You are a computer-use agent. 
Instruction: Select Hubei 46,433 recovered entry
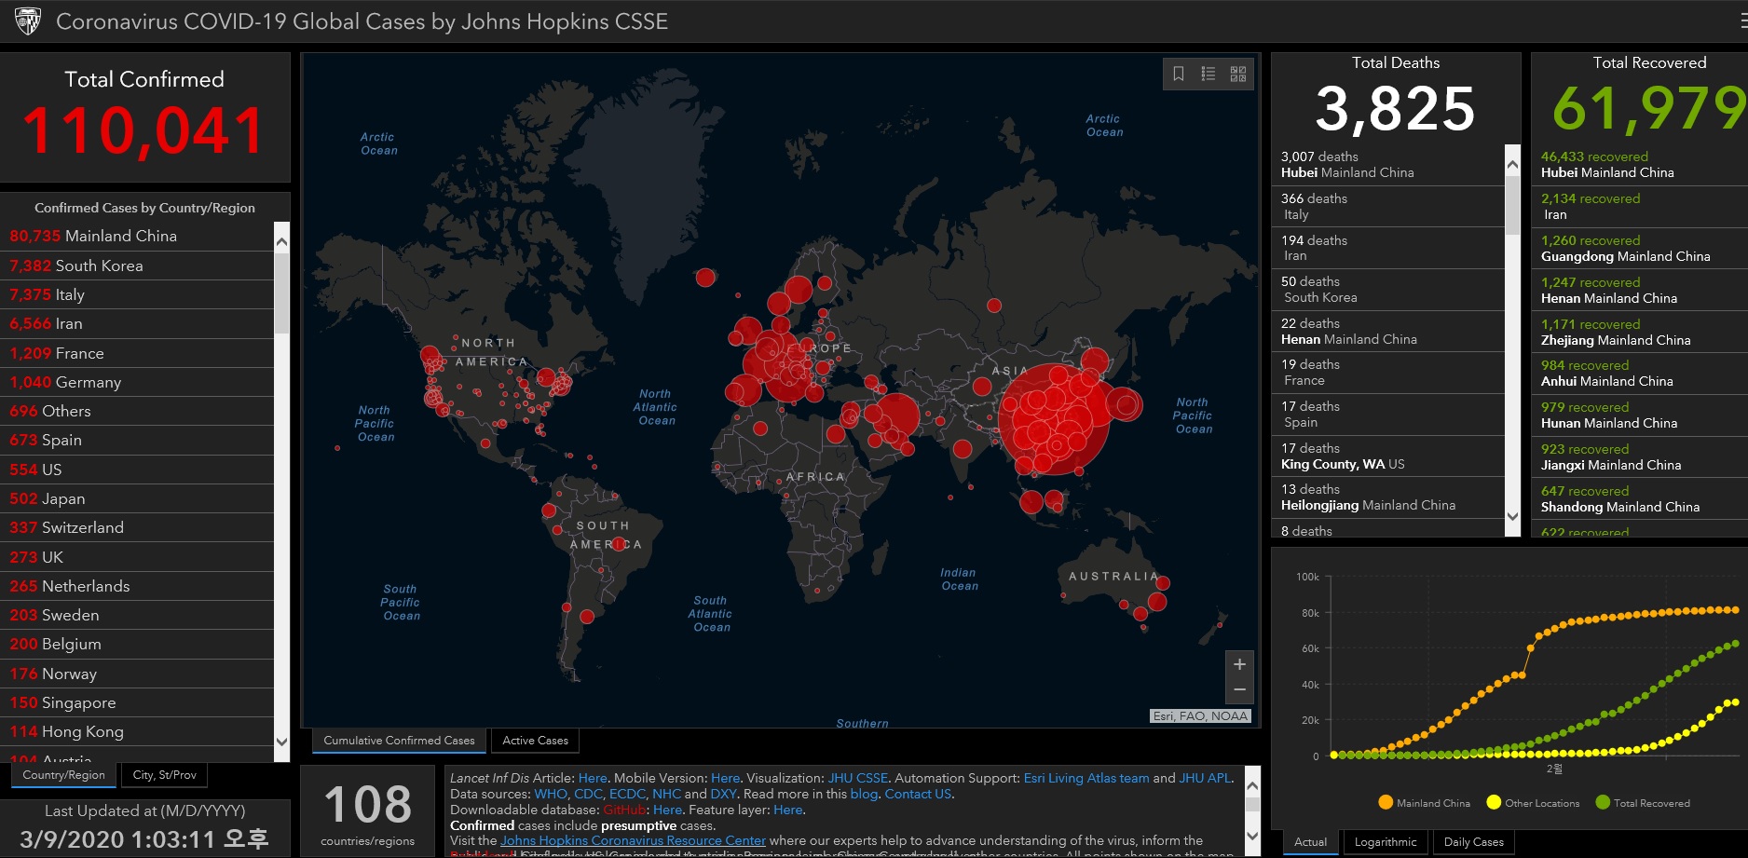1640,165
